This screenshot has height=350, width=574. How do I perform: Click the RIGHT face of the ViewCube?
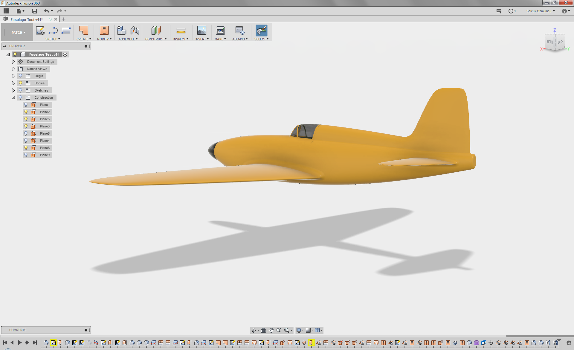coord(550,42)
